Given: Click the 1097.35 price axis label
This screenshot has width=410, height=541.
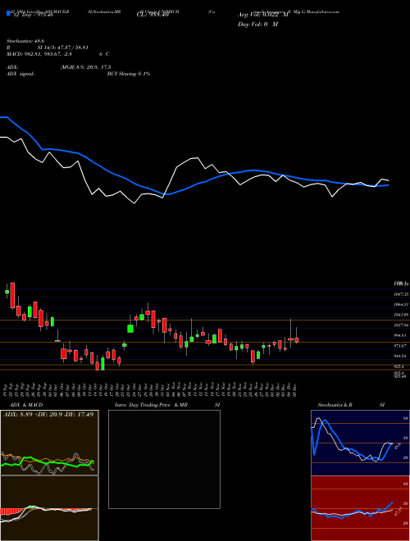Looking at the screenshot, I should point(402,294).
